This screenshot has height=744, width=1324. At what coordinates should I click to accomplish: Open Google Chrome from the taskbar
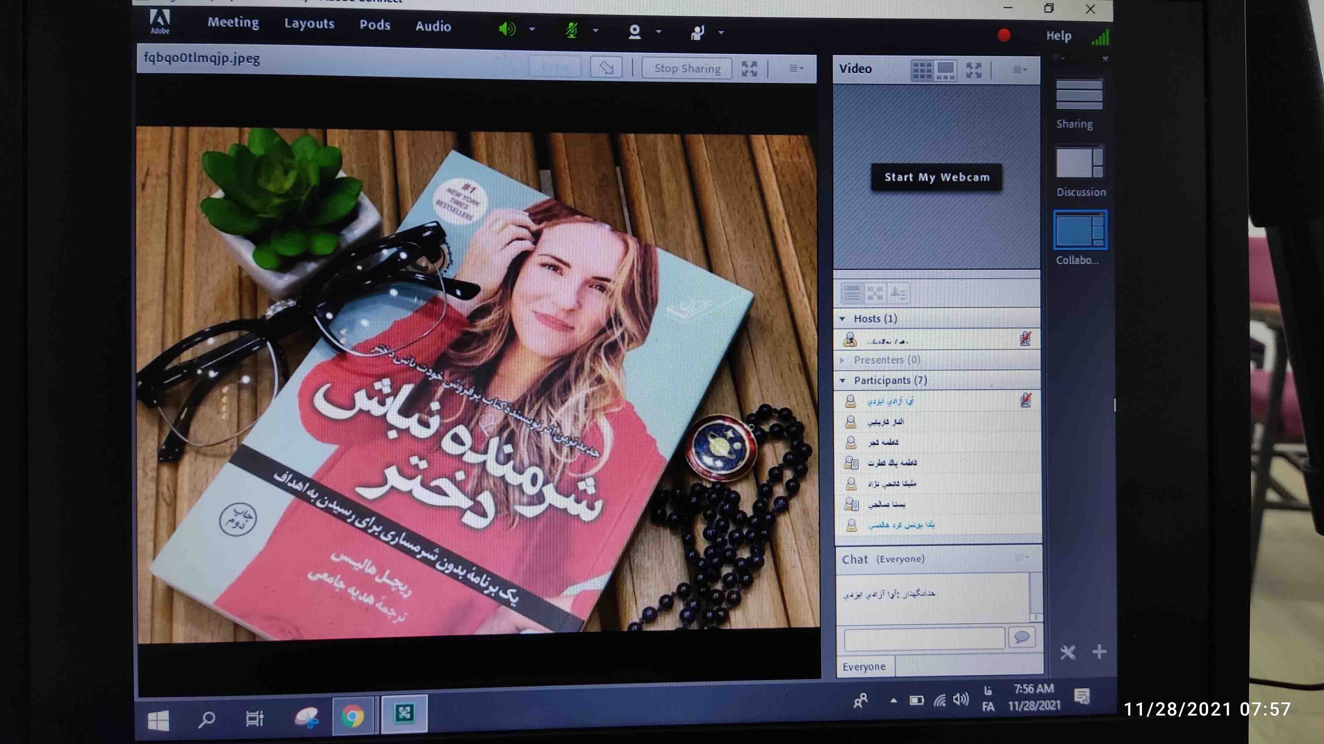click(353, 716)
